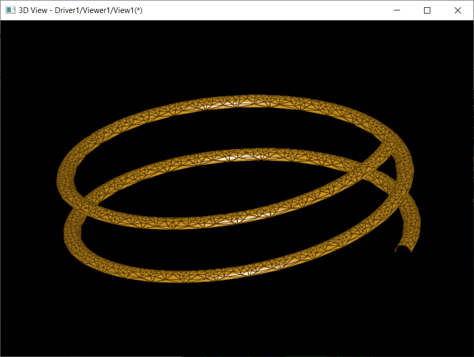Minimize the 3D View window
Screen dimensions: 474x357
coord(397,10)
